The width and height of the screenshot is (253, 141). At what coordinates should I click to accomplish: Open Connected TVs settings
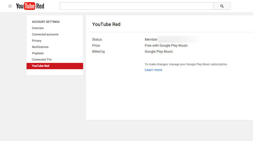(x=42, y=60)
